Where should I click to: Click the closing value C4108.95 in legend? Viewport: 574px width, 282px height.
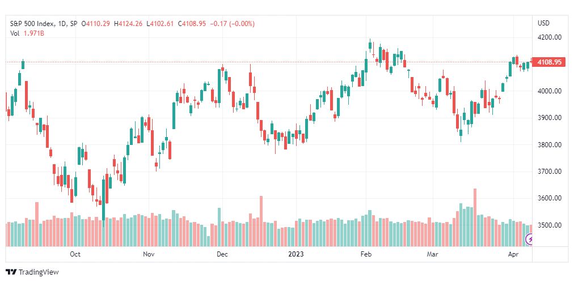click(x=192, y=24)
